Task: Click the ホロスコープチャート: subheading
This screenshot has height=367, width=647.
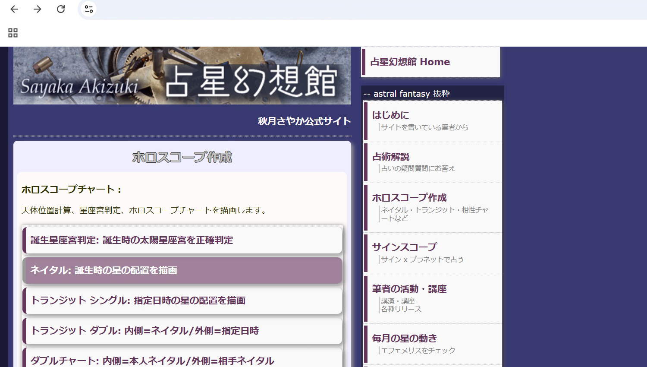Action: (x=72, y=189)
